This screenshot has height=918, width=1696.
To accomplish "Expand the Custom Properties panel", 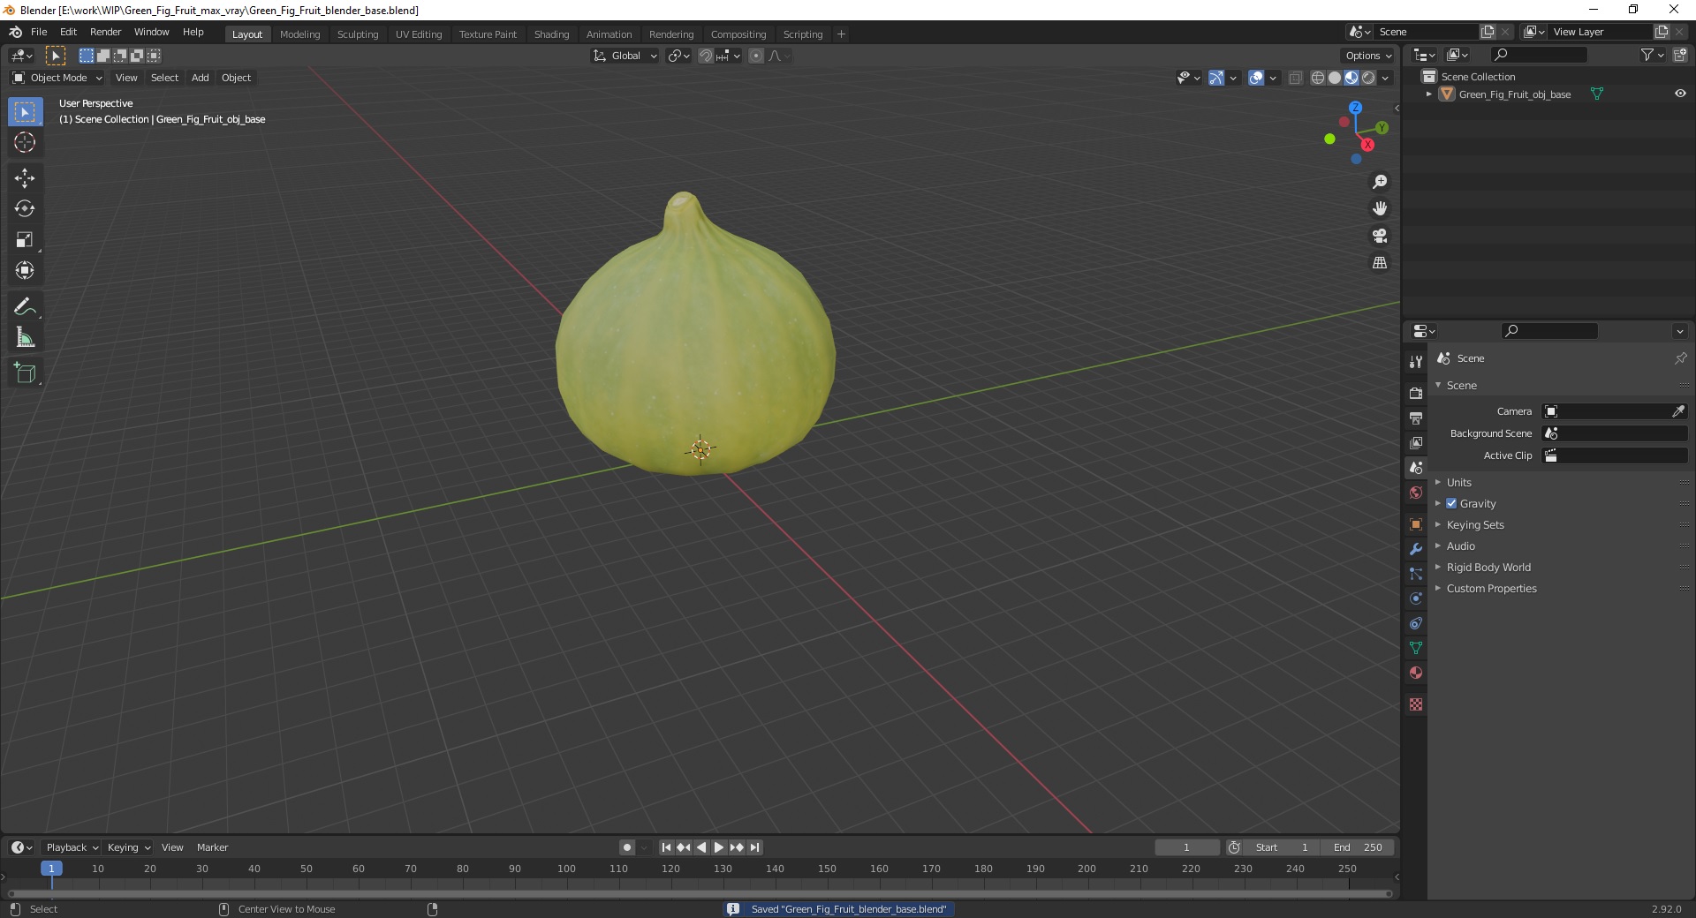I will pos(1491,588).
